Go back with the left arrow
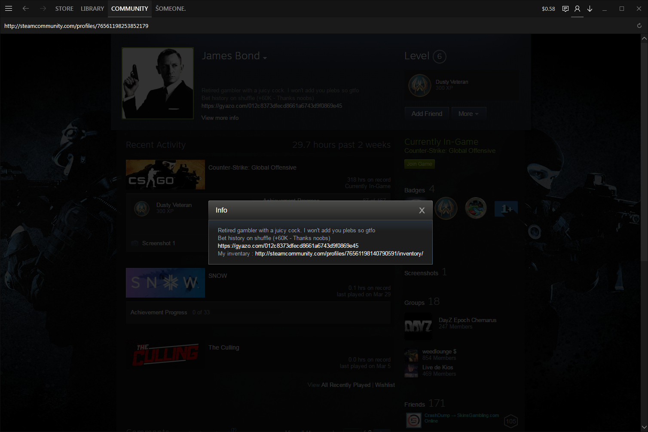This screenshot has width=648, height=432. 26,9
